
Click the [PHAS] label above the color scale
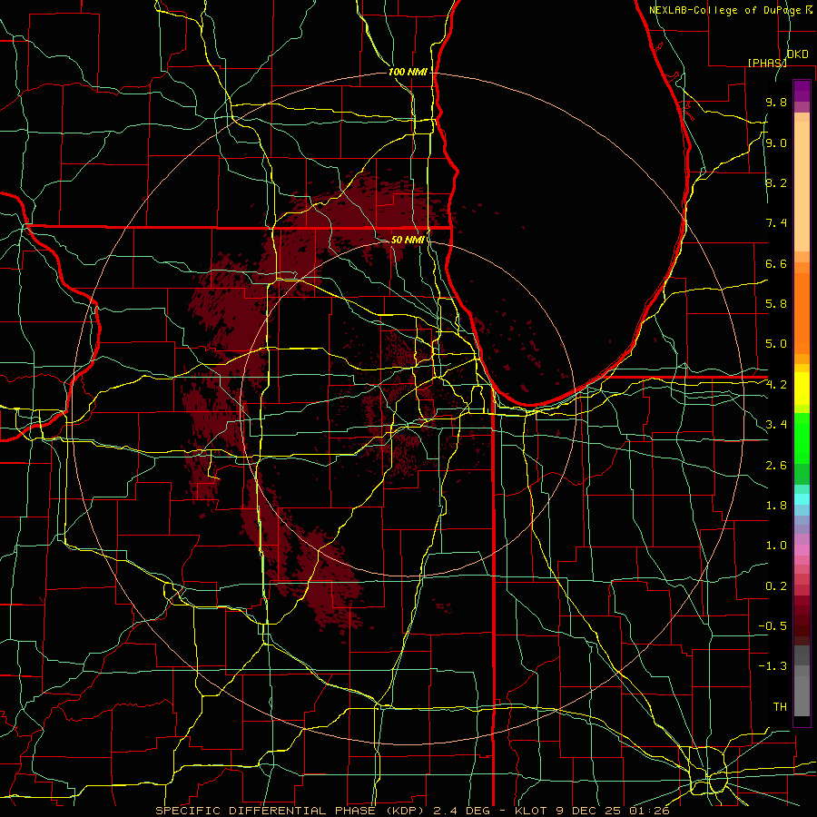pos(767,63)
